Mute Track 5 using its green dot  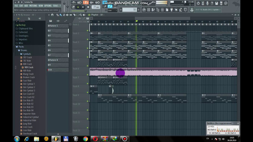tap(87, 66)
